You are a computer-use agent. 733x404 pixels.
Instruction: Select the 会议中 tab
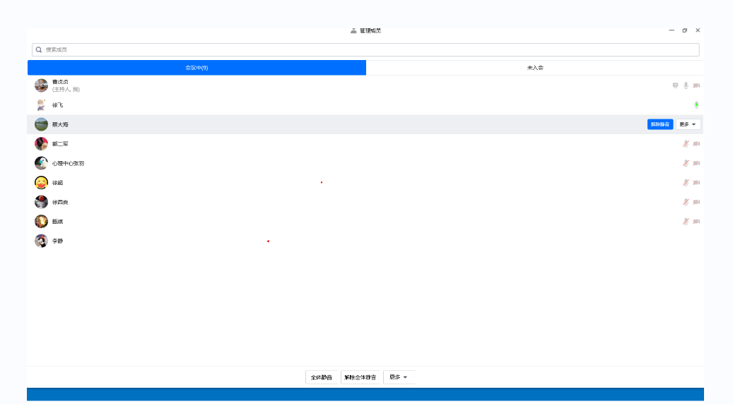click(x=197, y=68)
